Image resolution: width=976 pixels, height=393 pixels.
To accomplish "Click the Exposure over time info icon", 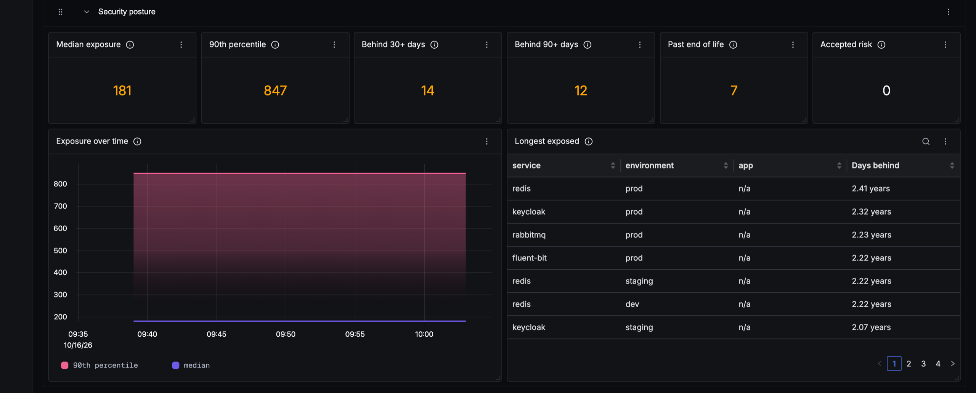I will pyautogui.click(x=137, y=142).
